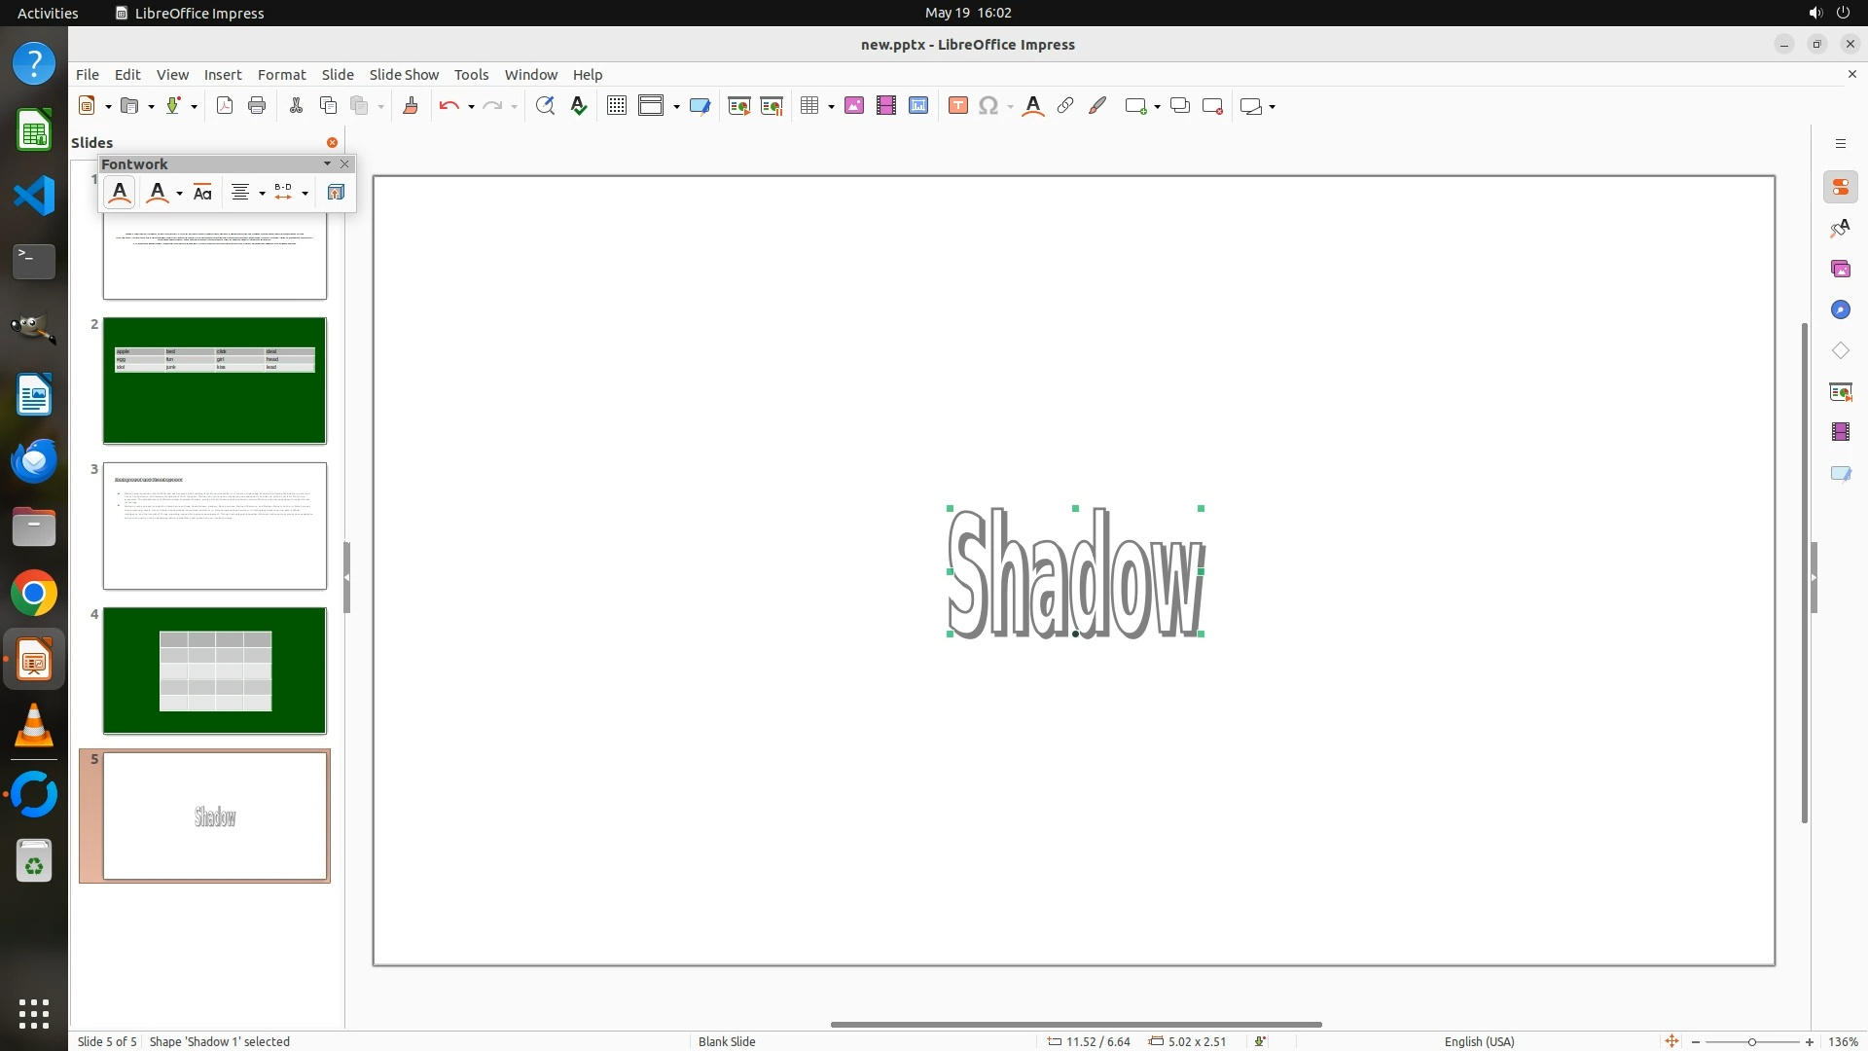1868x1051 pixels.
Task: Click Start from First Slide button
Action: click(738, 106)
